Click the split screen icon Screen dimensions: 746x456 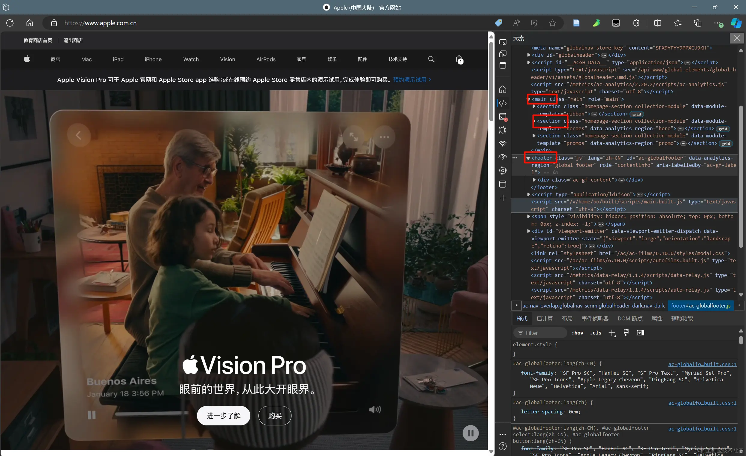click(x=658, y=23)
